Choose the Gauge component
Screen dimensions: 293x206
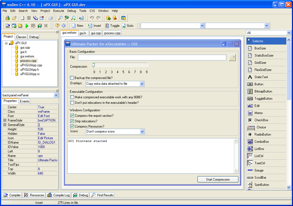click(266, 170)
